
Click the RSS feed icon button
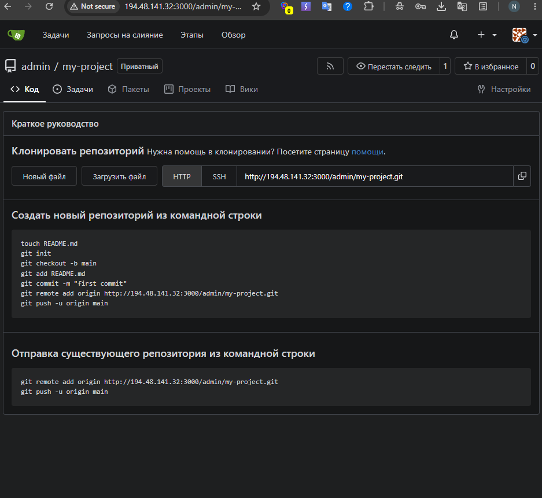tap(330, 66)
